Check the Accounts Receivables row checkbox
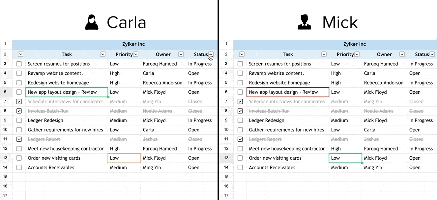 [x=19, y=167]
